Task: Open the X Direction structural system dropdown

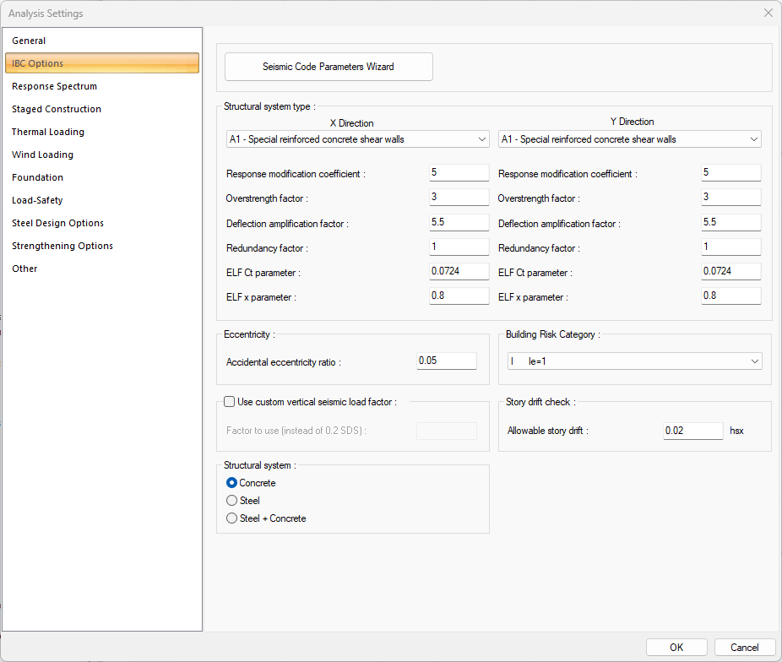Action: click(x=356, y=139)
